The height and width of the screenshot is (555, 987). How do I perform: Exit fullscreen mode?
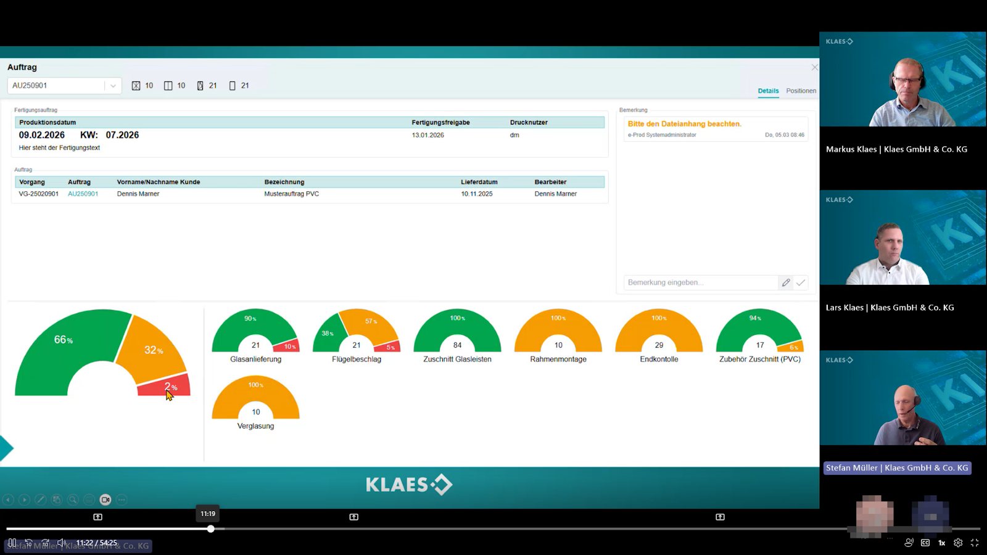(975, 543)
